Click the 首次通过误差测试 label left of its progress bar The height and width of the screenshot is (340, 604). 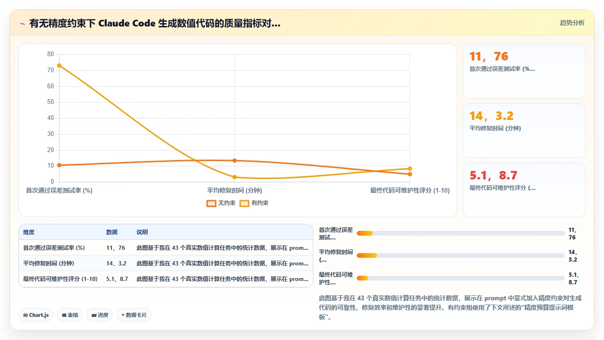pyautogui.click(x=336, y=233)
